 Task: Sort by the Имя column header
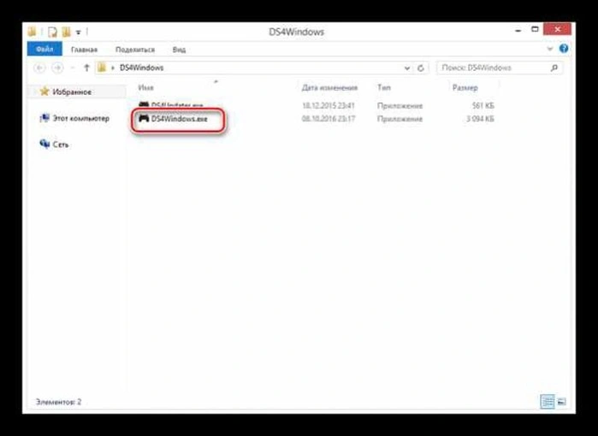click(145, 88)
